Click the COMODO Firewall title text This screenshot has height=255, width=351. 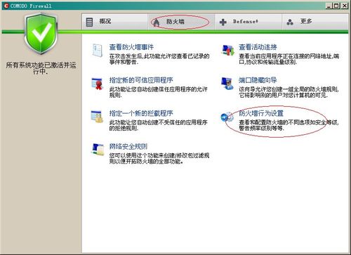click(x=31, y=6)
